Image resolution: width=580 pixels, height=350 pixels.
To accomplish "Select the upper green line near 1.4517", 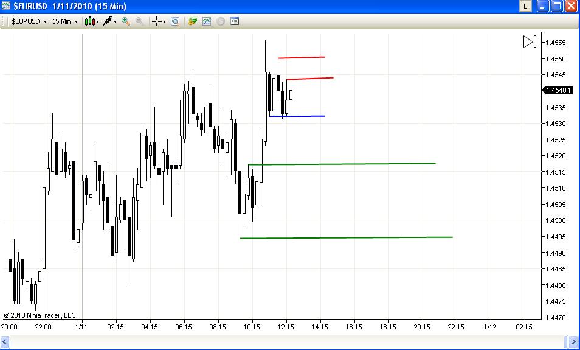I will pos(342,164).
